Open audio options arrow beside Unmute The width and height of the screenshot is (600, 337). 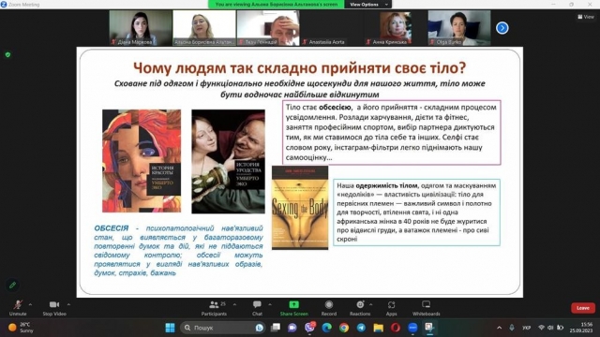(x=30, y=304)
